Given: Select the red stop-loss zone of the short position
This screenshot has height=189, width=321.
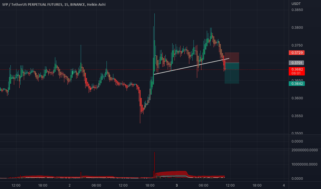Looking at the screenshot, I should click(x=232, y=58).
